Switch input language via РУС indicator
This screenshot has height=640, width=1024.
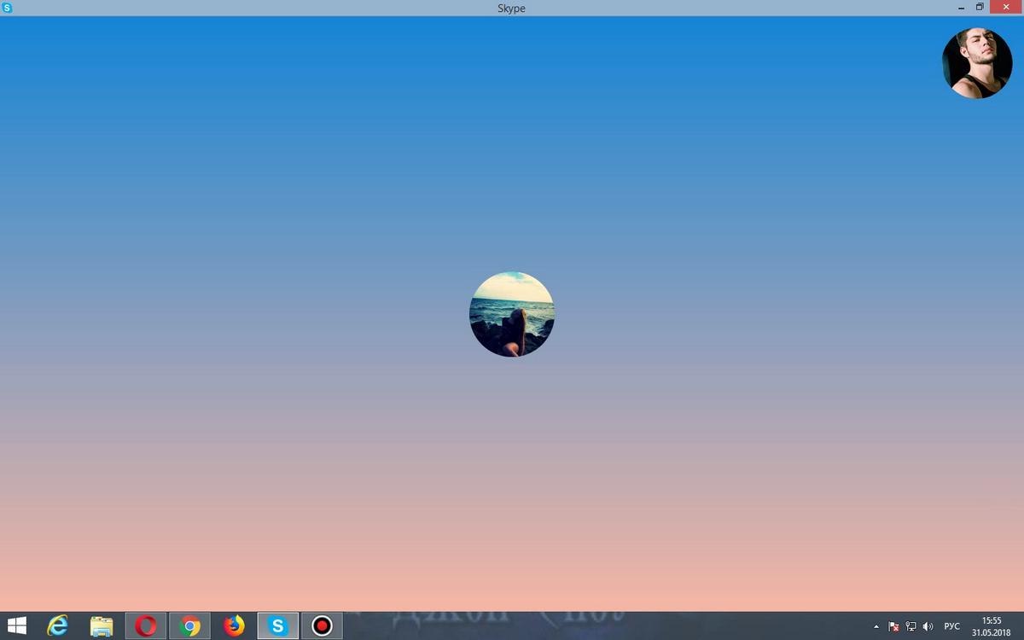[x=951, y=626]
